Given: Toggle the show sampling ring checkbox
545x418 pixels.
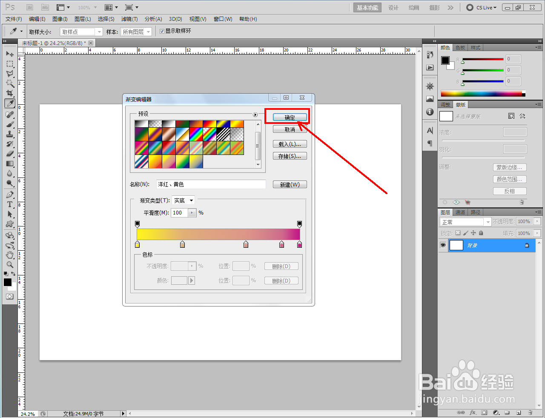Looking at the screenshot, I should (x=162, y=31).
